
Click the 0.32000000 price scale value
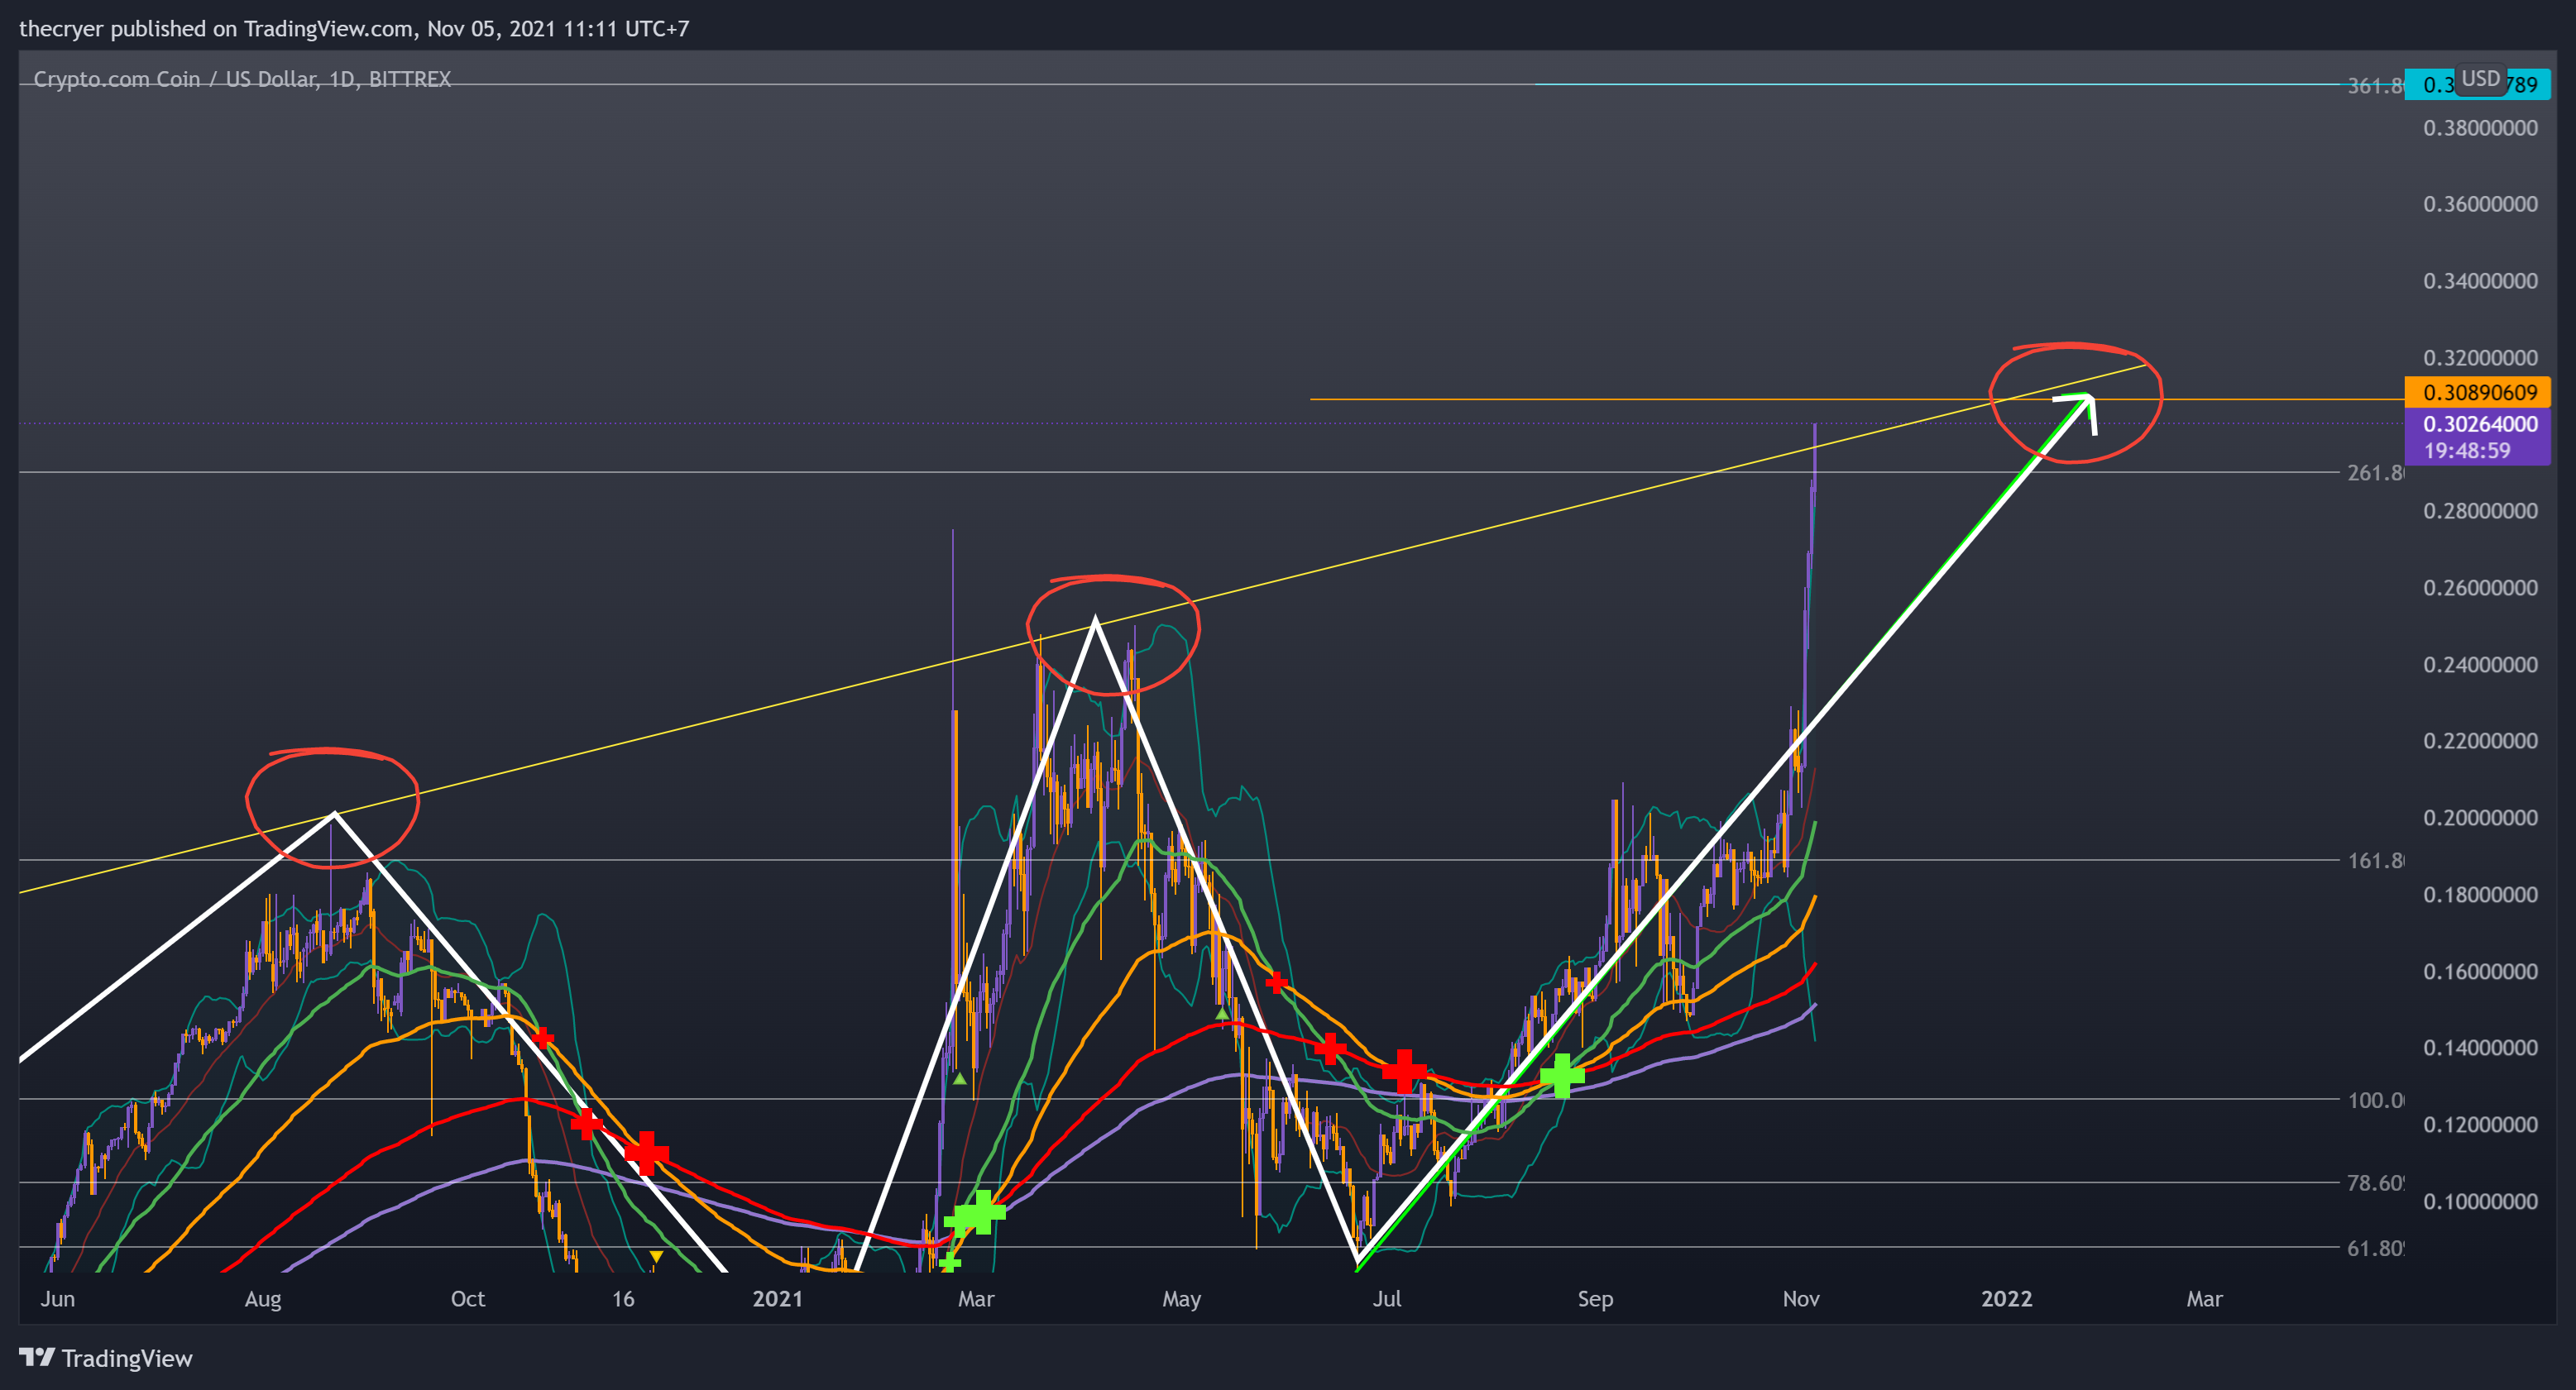2480,358
